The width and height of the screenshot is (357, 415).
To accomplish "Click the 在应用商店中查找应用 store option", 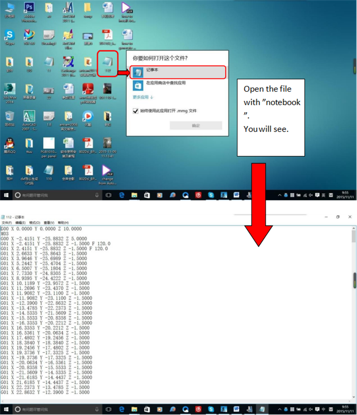I will coord(165,83).
